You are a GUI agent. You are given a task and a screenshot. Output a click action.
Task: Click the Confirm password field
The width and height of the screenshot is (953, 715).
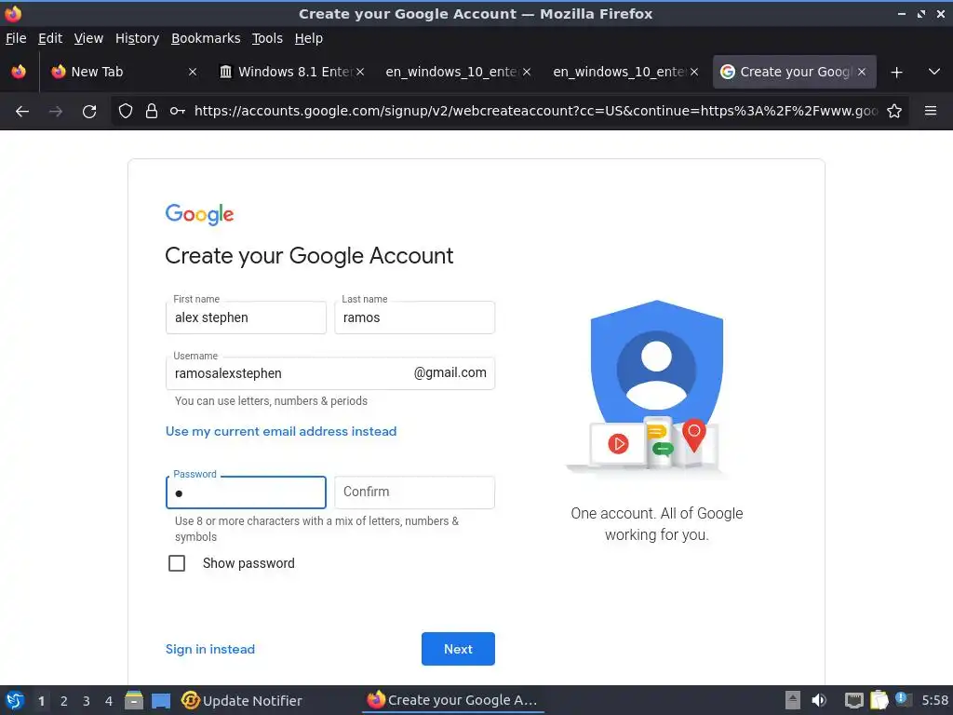click(414, 492)
